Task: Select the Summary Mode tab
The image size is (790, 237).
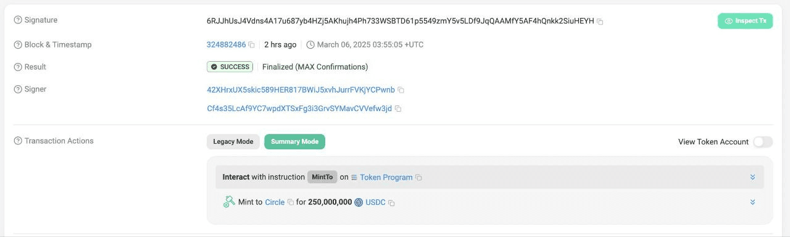Action: tap(294, 142)
